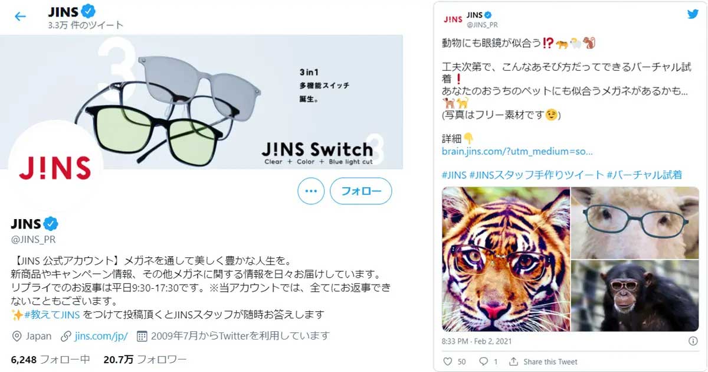708x372 pixels.
Task: Open the three-dot more options button
Action: tap(311, 191)
